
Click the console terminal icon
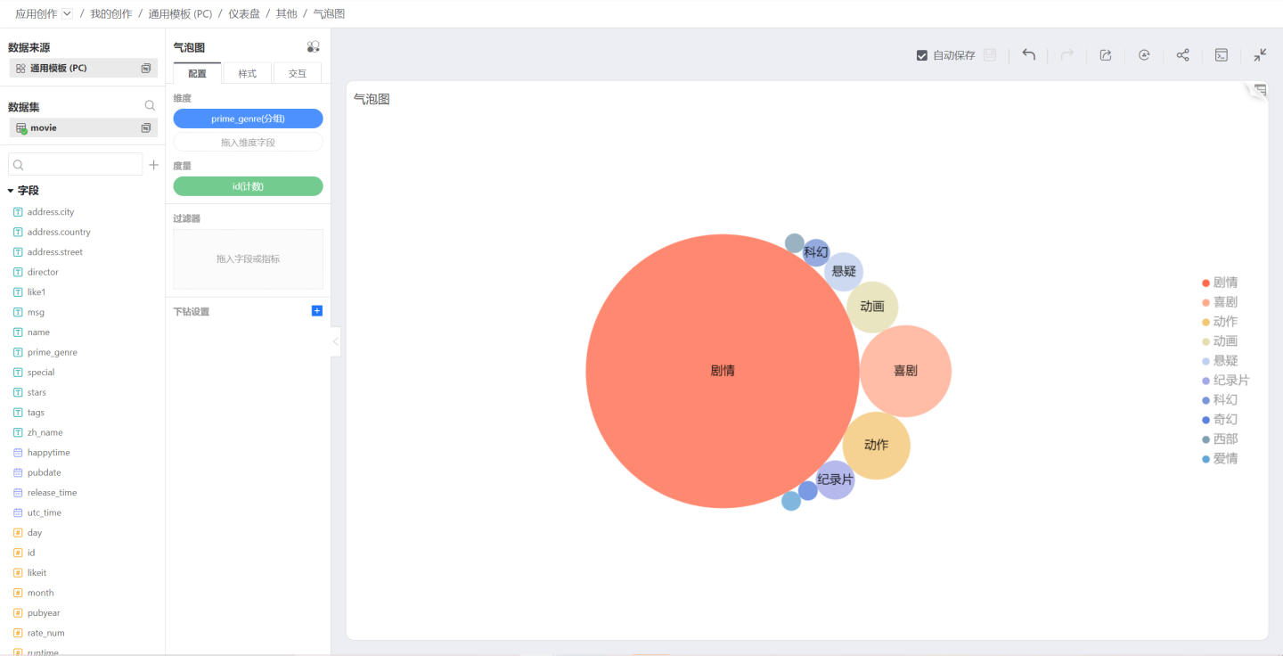[1222, 55]
